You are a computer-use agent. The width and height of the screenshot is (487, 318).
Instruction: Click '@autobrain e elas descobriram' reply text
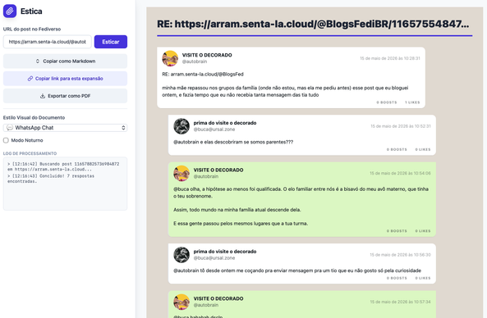[x=233, y=142]
